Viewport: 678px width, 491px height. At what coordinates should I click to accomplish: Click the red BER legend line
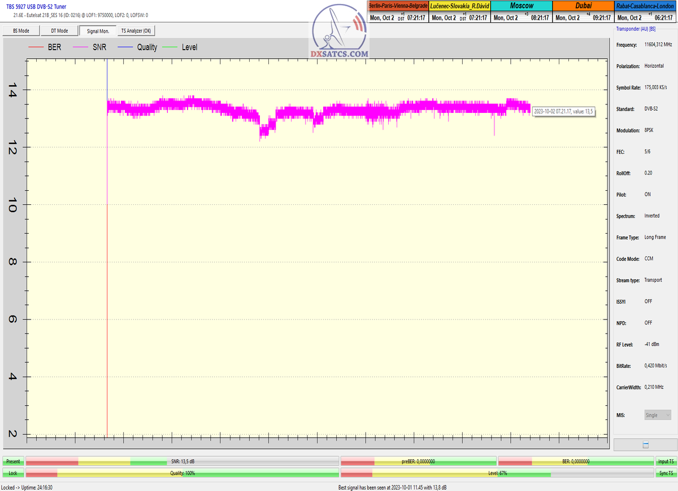pyautogui.click(x=36, y=47)
